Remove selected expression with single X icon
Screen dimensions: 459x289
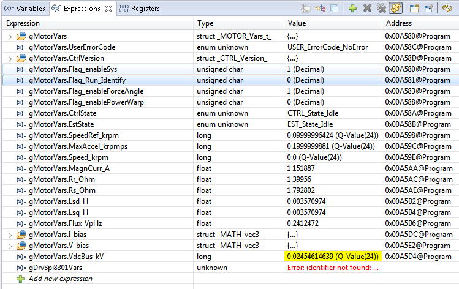pos(367,8)
